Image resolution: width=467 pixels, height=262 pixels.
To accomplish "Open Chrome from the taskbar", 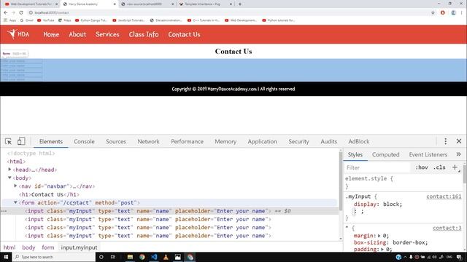I will (142, 257).
